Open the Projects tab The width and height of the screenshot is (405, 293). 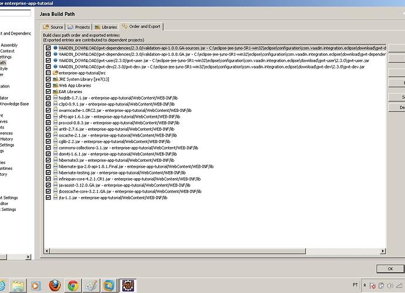pos(79,27)
